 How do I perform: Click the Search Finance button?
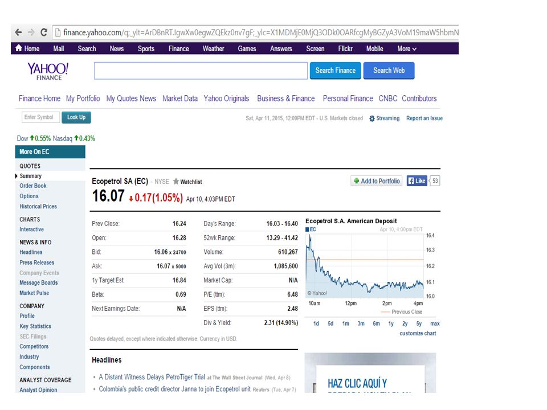[335, 71]
